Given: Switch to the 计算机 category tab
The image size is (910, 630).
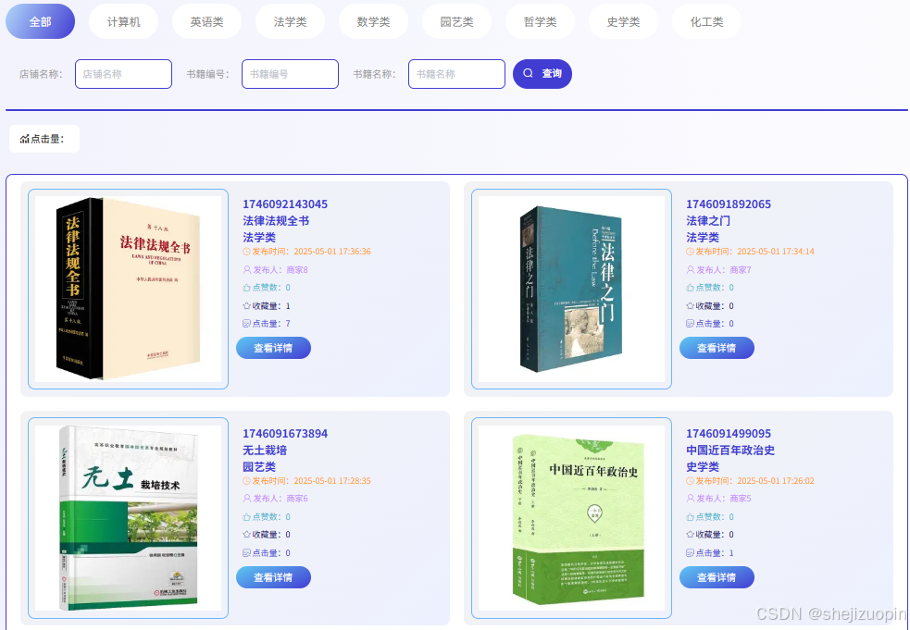Looking at the screenshot, I should (124, 21).
